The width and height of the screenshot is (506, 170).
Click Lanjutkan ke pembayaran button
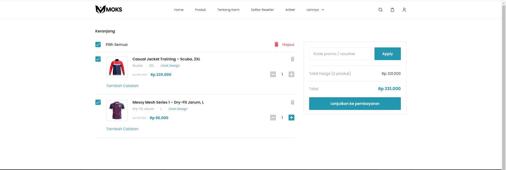(355, 104)
